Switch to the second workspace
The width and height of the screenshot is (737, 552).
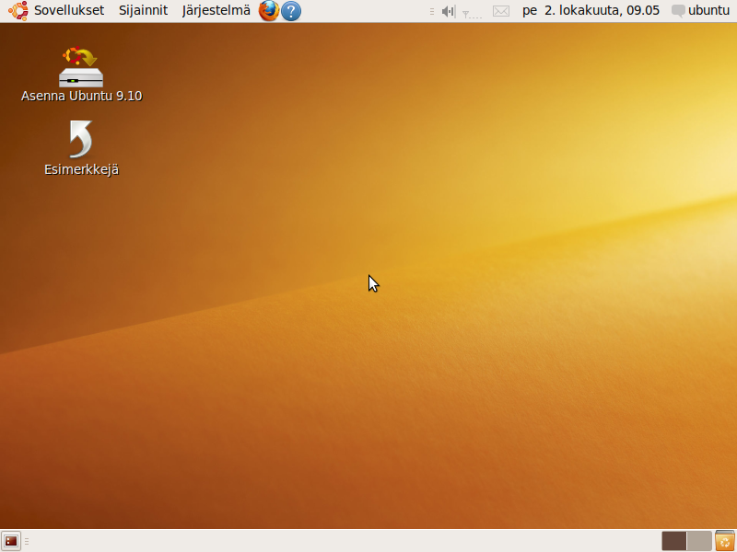(699, 541)
